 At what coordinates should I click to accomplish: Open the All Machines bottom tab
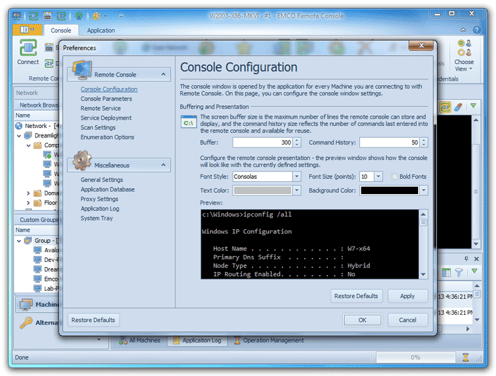coord(139,341)
